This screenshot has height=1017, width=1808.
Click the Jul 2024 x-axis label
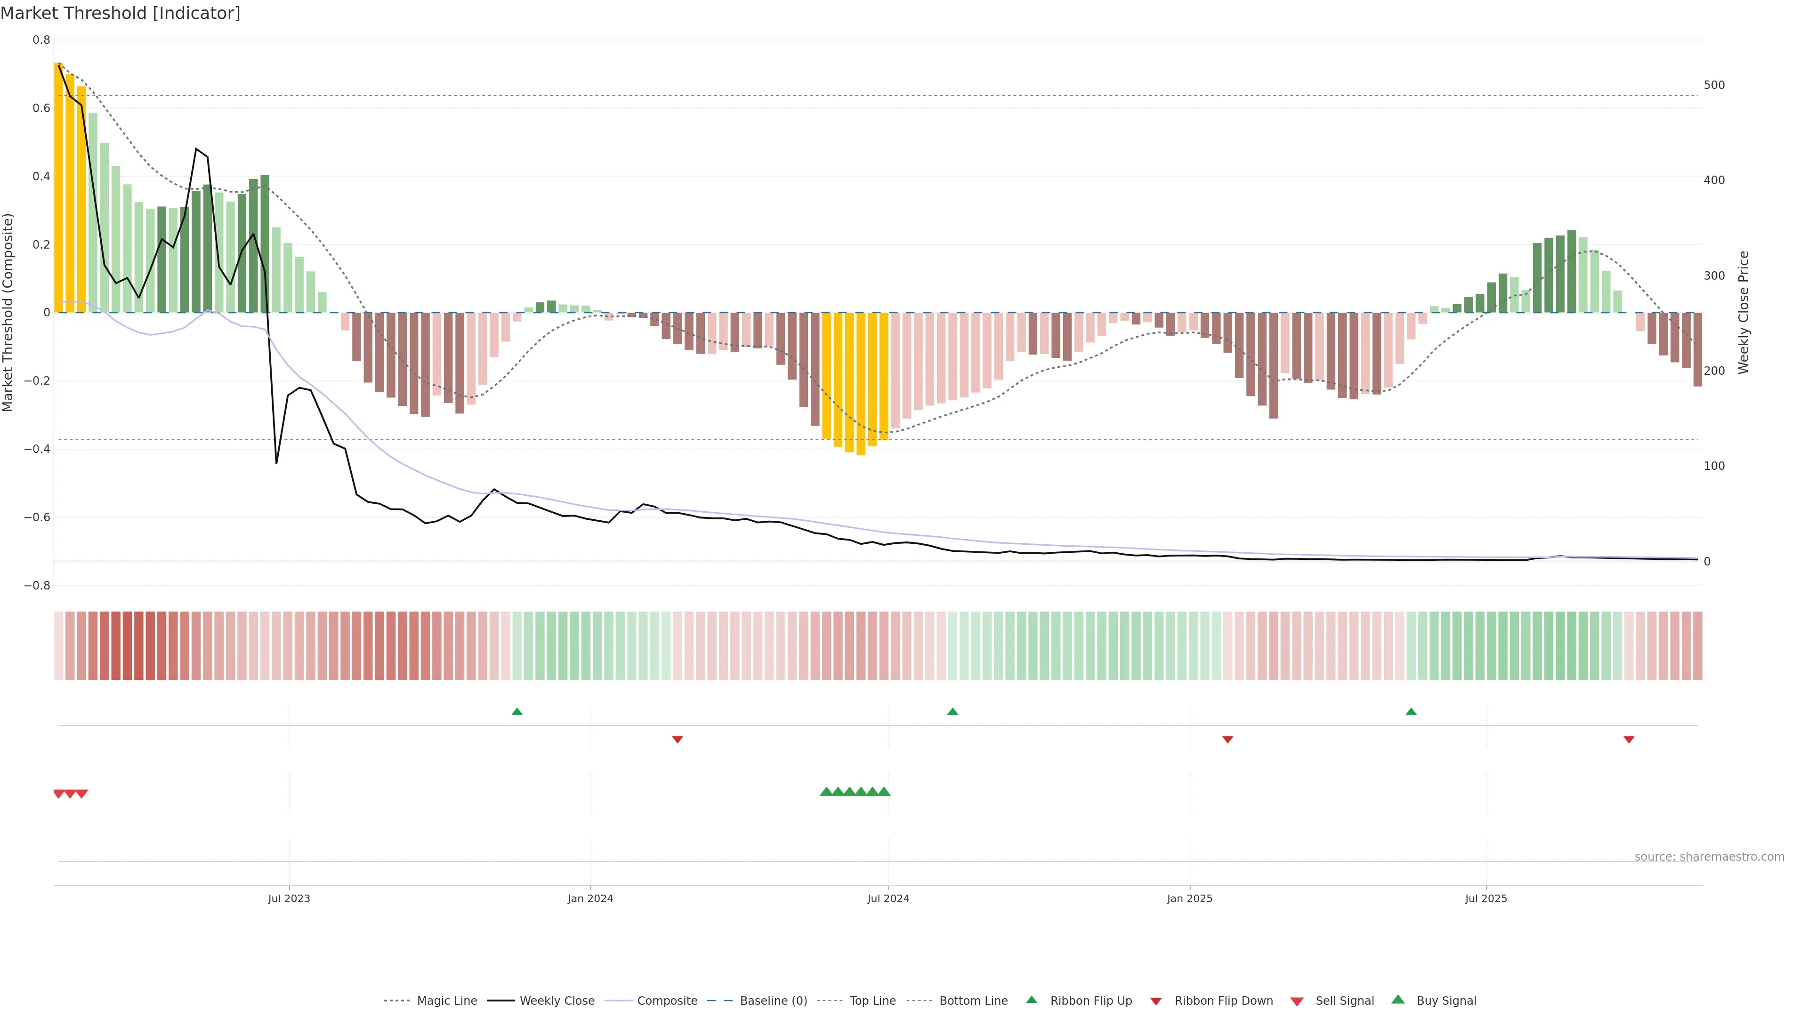tap(888, 898)
